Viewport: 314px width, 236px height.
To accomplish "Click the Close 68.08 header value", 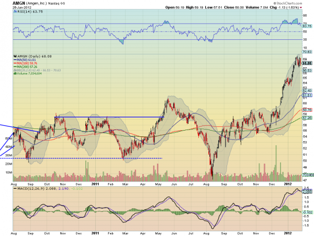I will pos(234,7).
